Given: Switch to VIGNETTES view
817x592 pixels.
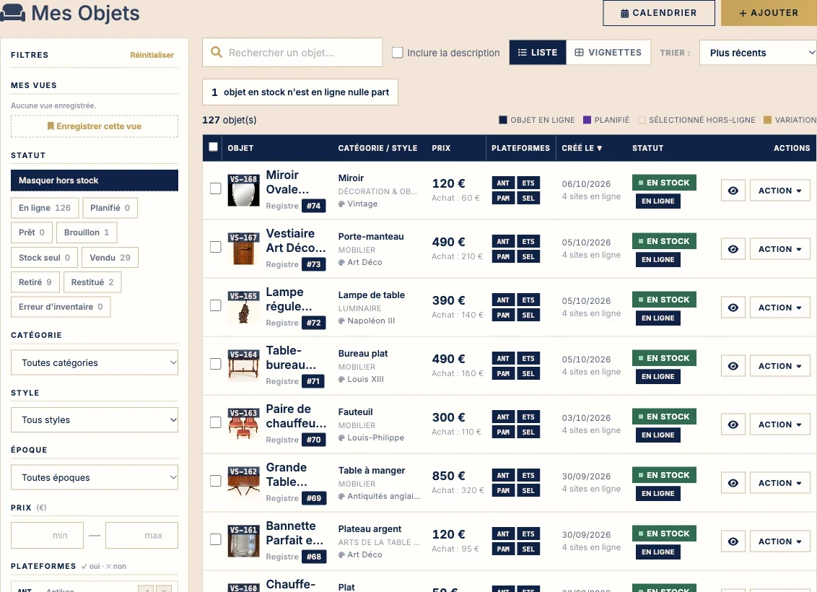Looking at the screenshot, I should click(608, 53).
